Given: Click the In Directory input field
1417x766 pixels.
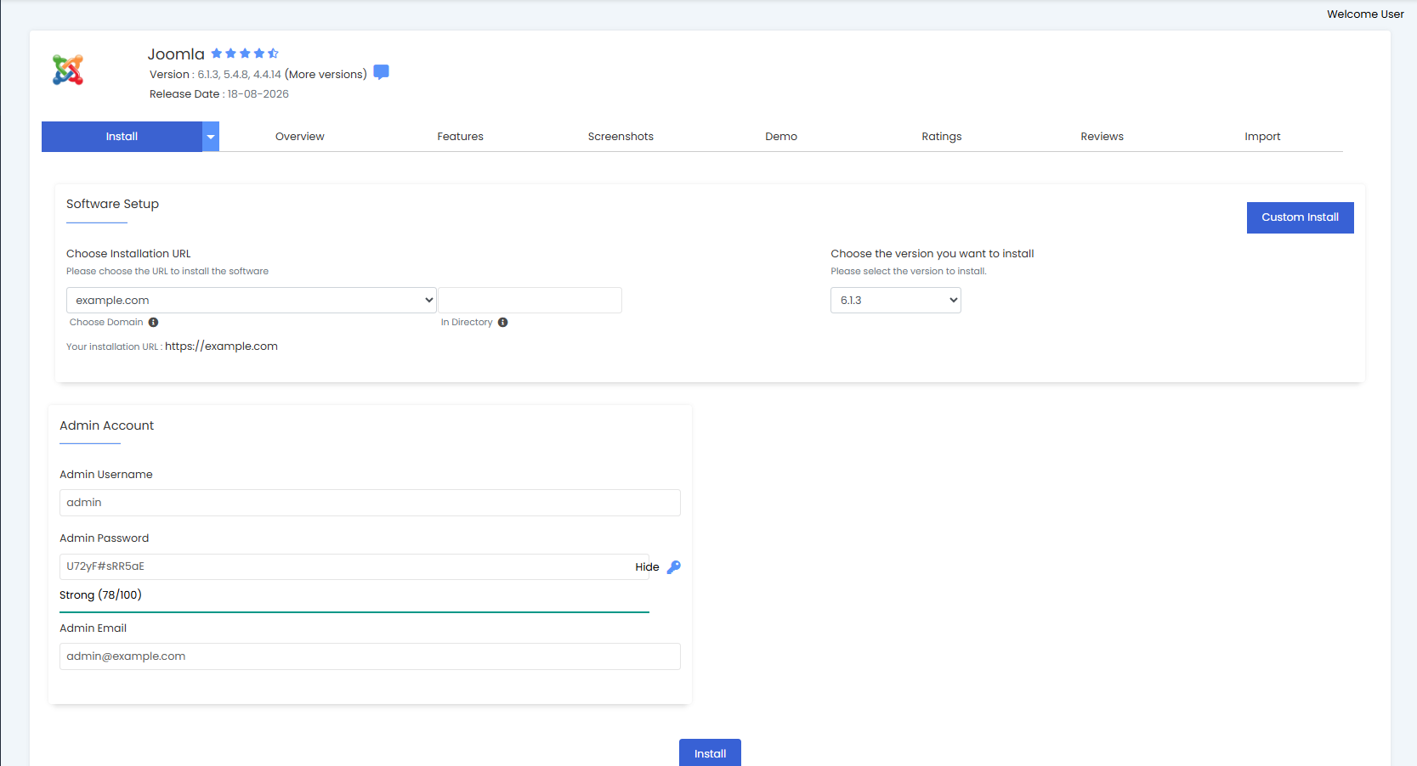Looking at the screenshot, I should [530, 300].
